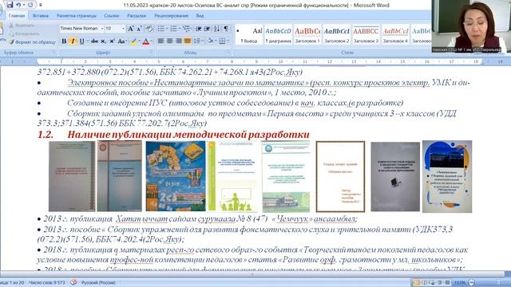Clear formatting of selected text
This screenshot has width=511, height=287.
149,29
